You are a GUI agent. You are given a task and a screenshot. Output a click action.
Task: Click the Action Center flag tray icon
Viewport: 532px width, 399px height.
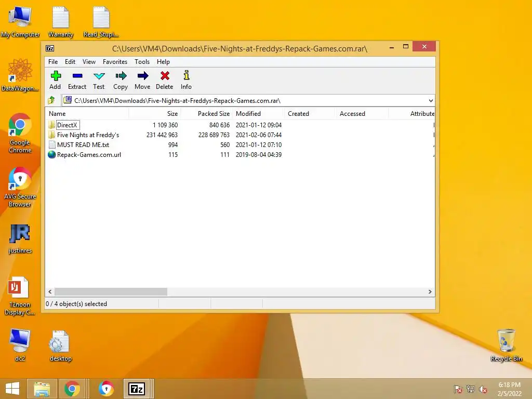(458, 389)
